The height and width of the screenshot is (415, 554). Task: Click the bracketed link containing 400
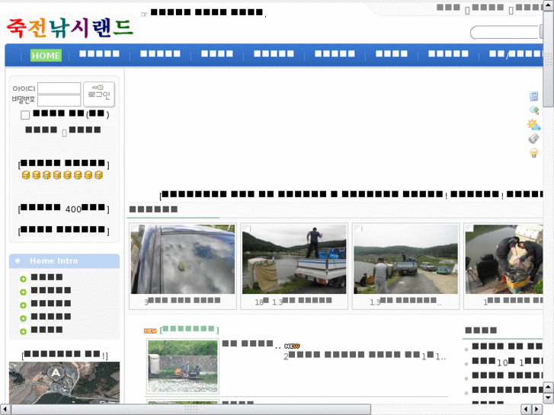(x=63, y=209)
